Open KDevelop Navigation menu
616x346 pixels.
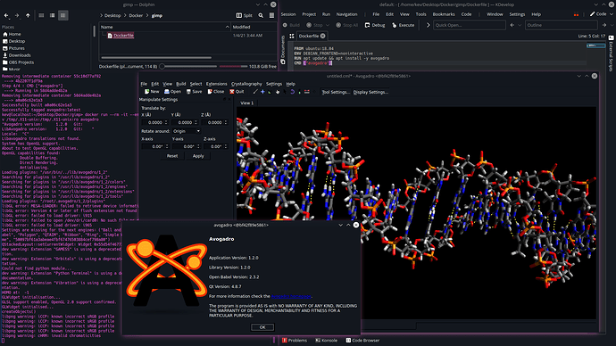click(347, 14)
